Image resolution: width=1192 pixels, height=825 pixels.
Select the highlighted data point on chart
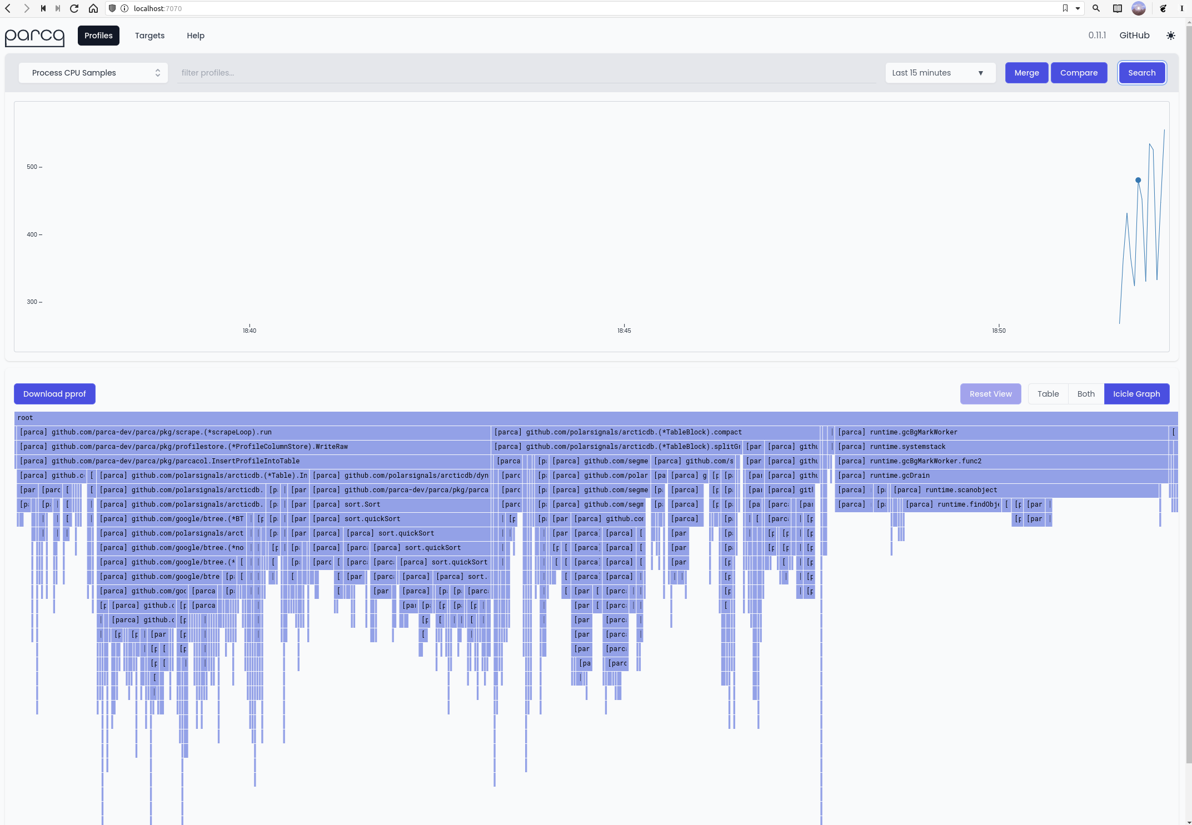(x=1138, y=180)
